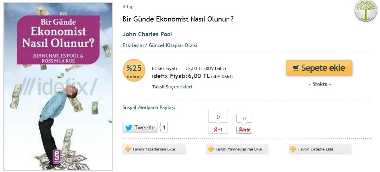Click the title Bir Günde Ekonomist Nasıl Olunur
The height and width of the screenshot is (172, 380).
click(x=178, y=19)
